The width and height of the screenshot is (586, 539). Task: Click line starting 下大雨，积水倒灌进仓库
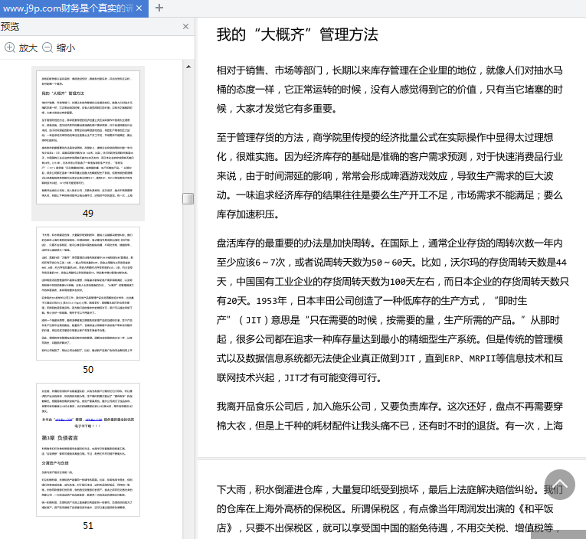(x=389, y=489)
